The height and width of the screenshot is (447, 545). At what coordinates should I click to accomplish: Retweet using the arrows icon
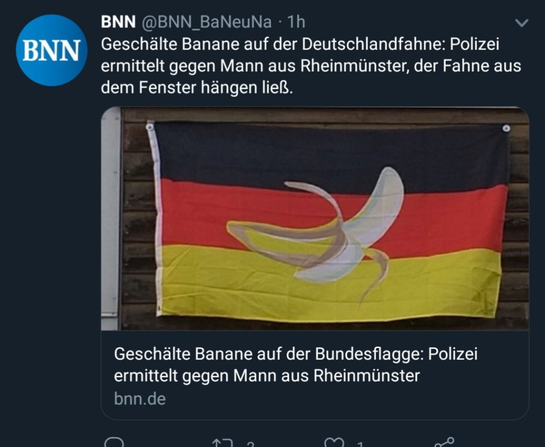tap(222, 443)
